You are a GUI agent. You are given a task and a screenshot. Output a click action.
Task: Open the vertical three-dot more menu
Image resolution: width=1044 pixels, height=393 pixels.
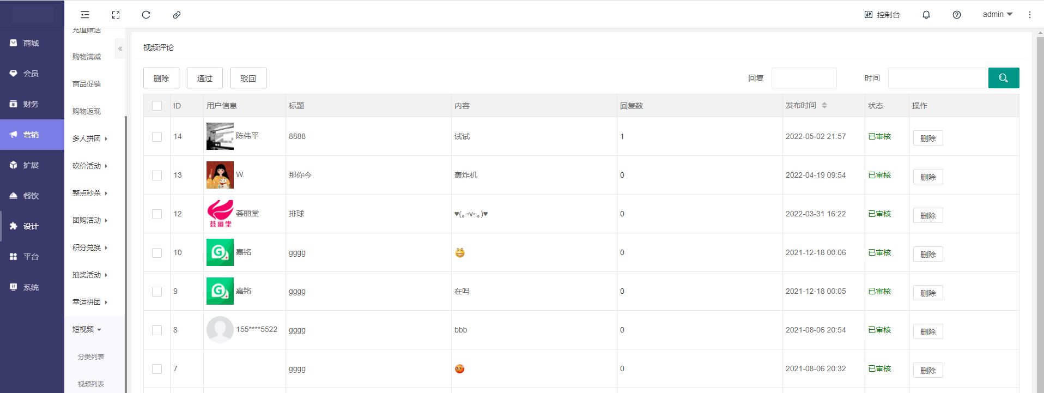pos(1029,15)
